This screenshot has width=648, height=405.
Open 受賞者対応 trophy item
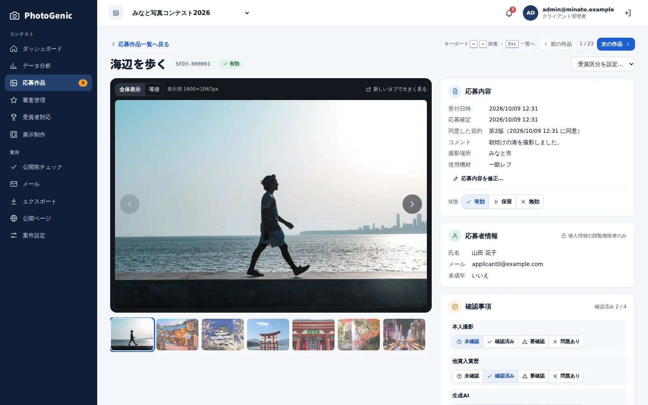point(49,117)
